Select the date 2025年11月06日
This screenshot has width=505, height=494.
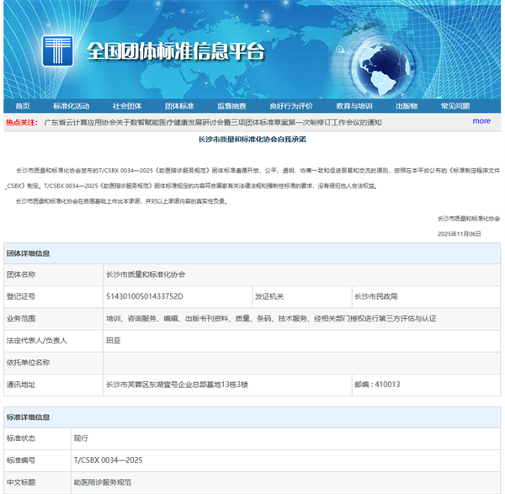(460, 234)
